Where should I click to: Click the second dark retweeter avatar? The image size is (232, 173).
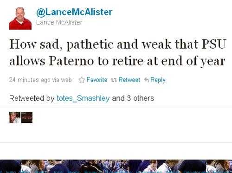click(27, 117)
